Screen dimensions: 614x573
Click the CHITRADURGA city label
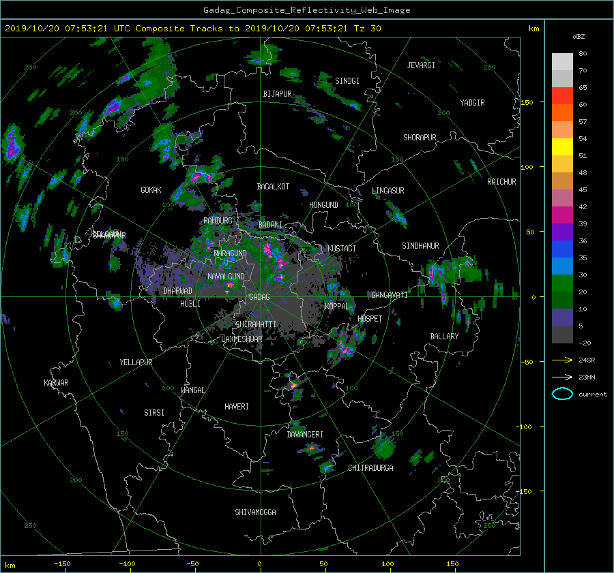(370, 468)
